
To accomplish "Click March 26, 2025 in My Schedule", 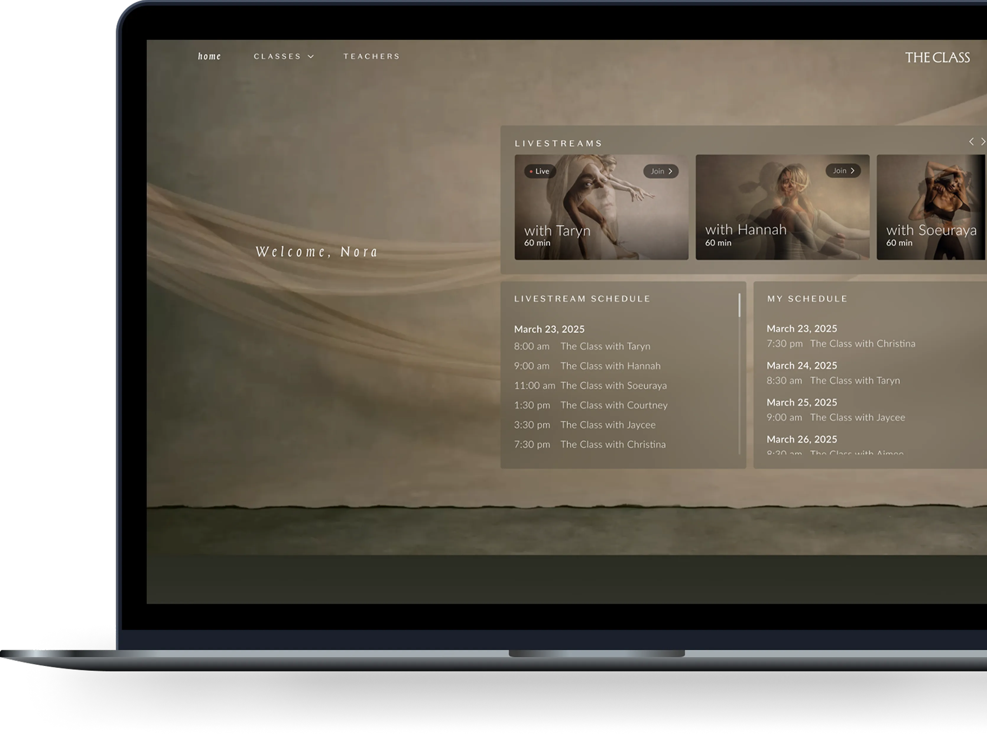I will pyautogui.click(x=801, y=439).
